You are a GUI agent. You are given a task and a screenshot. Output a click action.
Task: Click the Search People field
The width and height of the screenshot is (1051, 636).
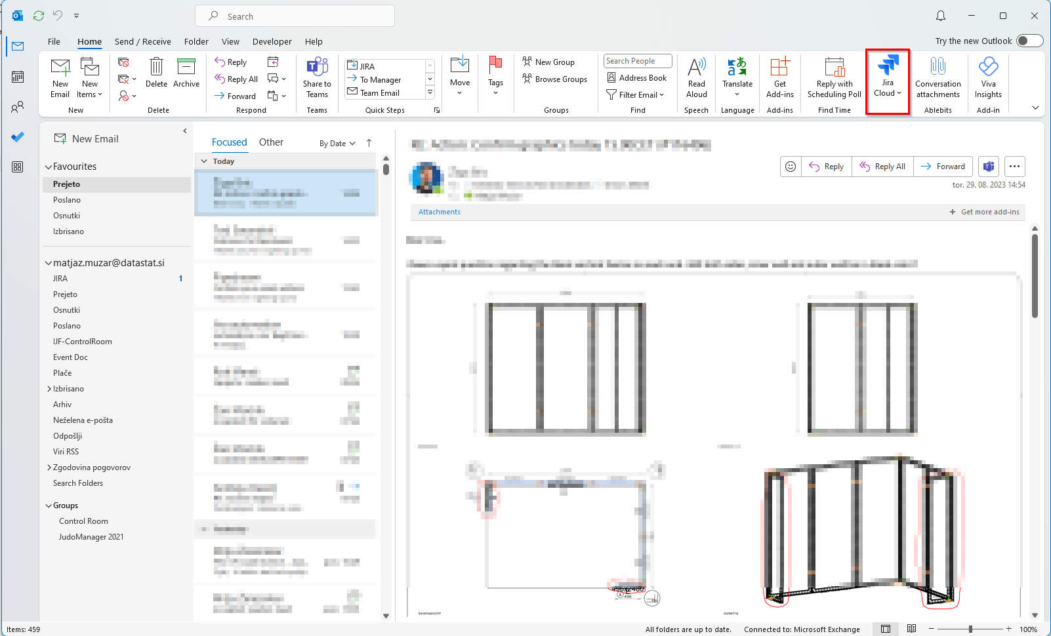[638, 61]
